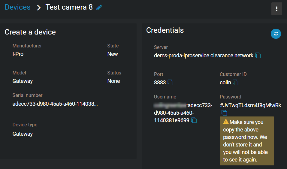Select the server text dems-proda-iproservice.clearance.network
Image resolution: width=287 pixels, height=169 pixels.
[204, 56]
